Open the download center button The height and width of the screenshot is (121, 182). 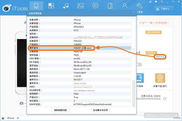(x=164, y=9)
